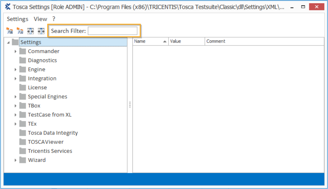Click the Value column header

click(x=187, y=41)
